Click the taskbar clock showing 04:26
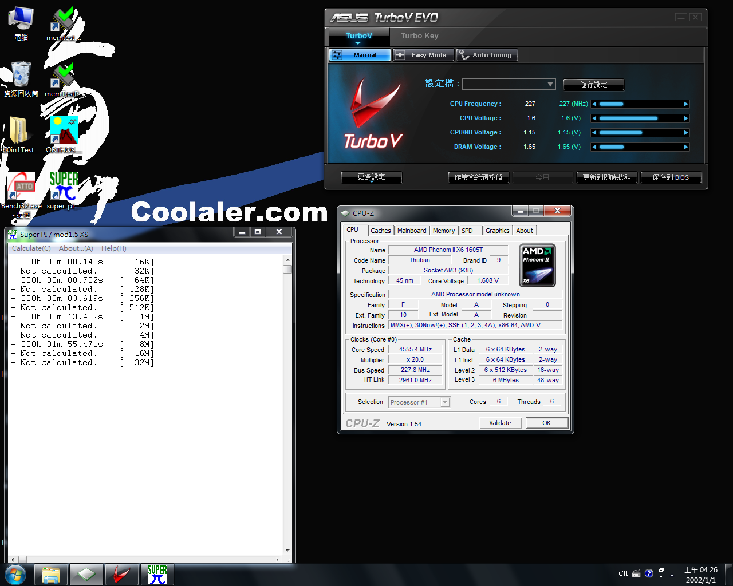Screen dimensions: 733x586 701,575
